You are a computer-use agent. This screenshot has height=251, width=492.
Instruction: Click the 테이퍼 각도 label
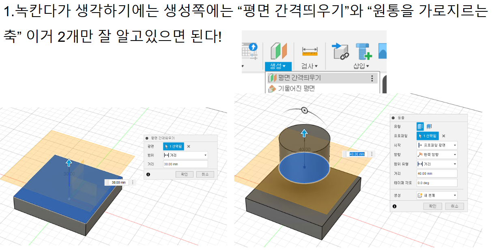tap(402, 183)
